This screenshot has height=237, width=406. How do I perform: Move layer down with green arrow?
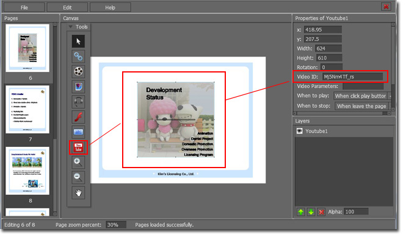[x=311, y=212]
